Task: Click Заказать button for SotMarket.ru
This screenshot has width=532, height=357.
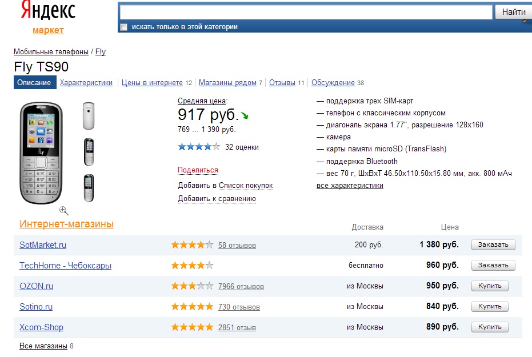Action: 493,244
